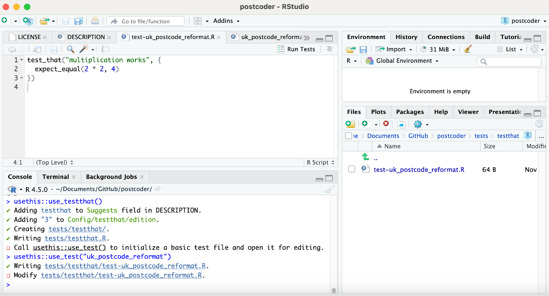
Task: Open the Addins dropdown
Action: click(x=226, y=21)
